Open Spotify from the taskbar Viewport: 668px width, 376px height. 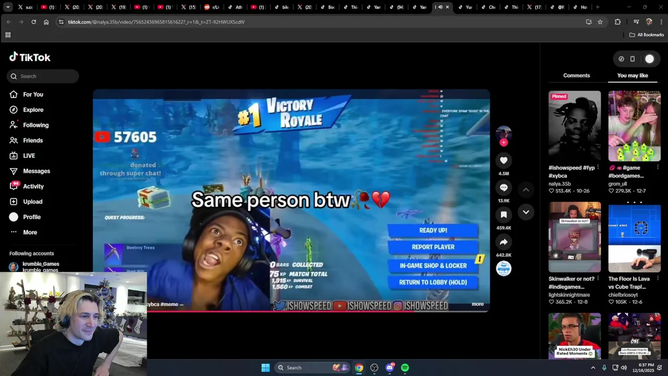[405, 368]
